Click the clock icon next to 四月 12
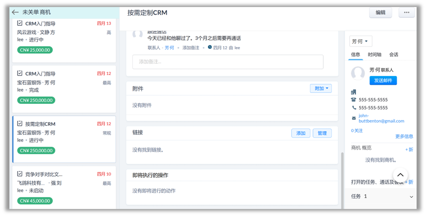The image size is (426, 216). click(210, 47)
